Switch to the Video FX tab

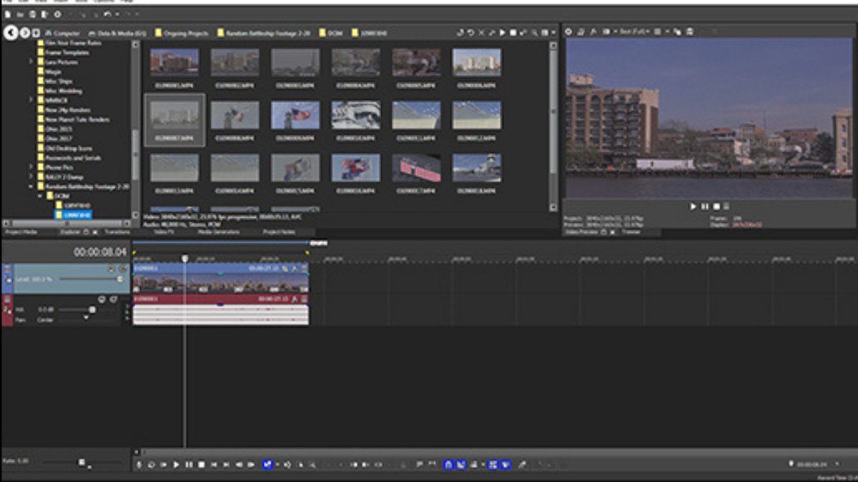[x=164, y=232]
